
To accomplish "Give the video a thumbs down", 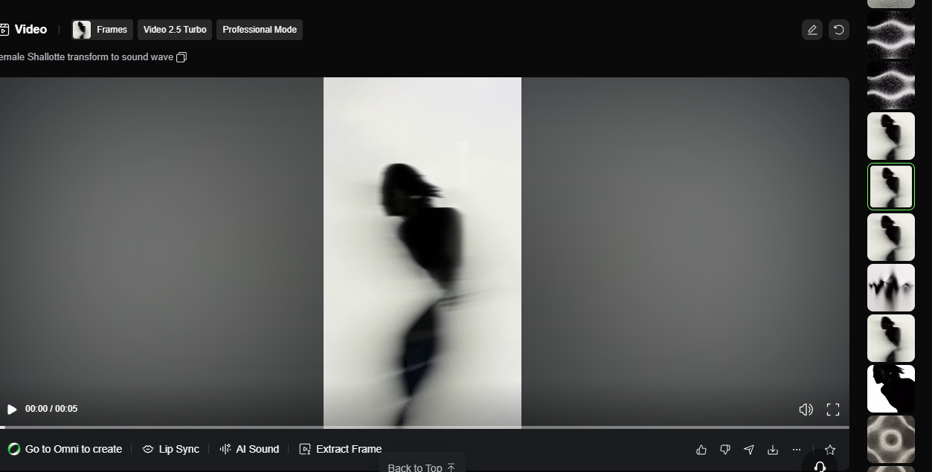I will (x=724, y=450).
